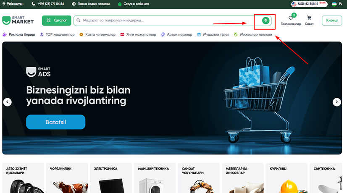Image resolution: width=347 pixels, height=193 pixels.
Task: Click the Batafsil banner button
Action: [x=56, y=122]
